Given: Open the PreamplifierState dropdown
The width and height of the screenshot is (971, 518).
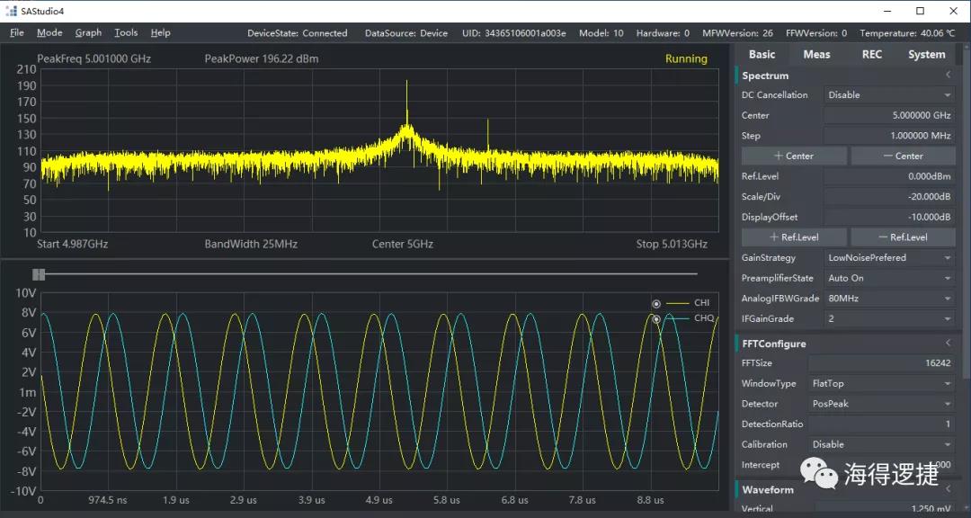Looking at the screenshot, I should pyautogui.click(x=889, y=278).
